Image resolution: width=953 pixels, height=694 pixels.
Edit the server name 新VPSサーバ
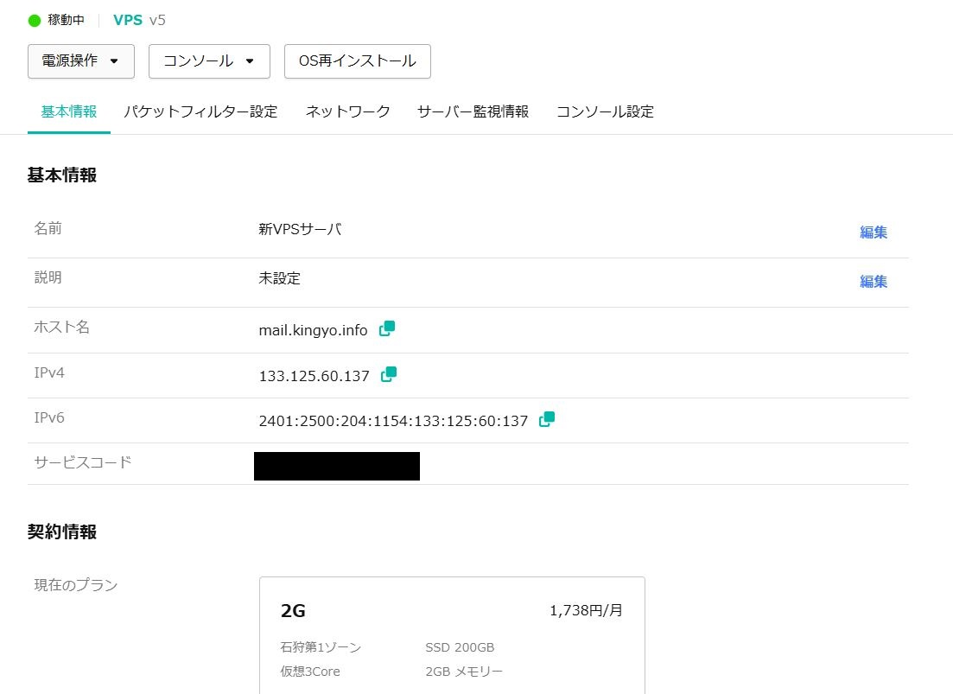[873, 232]
